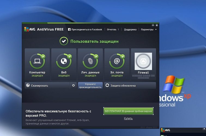206x136 pixels.
Task: Open the Эл. почта at-sign icon
Action: pyautogui.click(x=117, y=61)
